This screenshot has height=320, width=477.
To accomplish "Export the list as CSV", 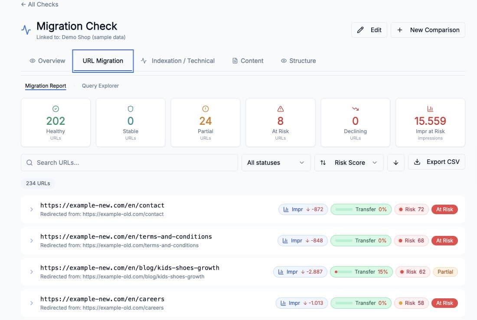I will click(437, 162).
